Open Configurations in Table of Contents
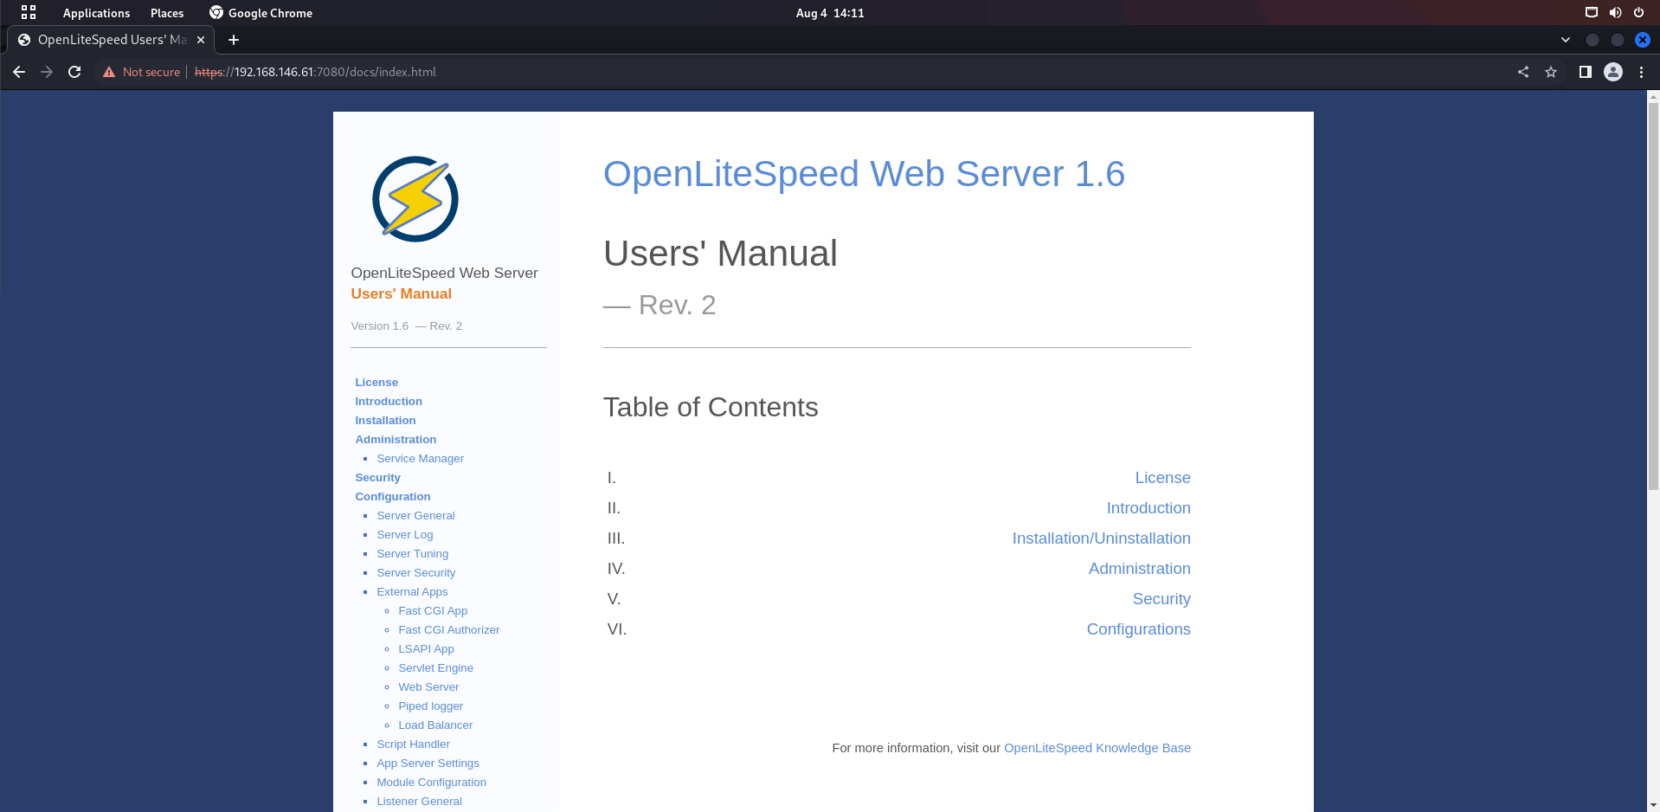This screenshot has height=812, width=1660. (x=1138, y=629)
